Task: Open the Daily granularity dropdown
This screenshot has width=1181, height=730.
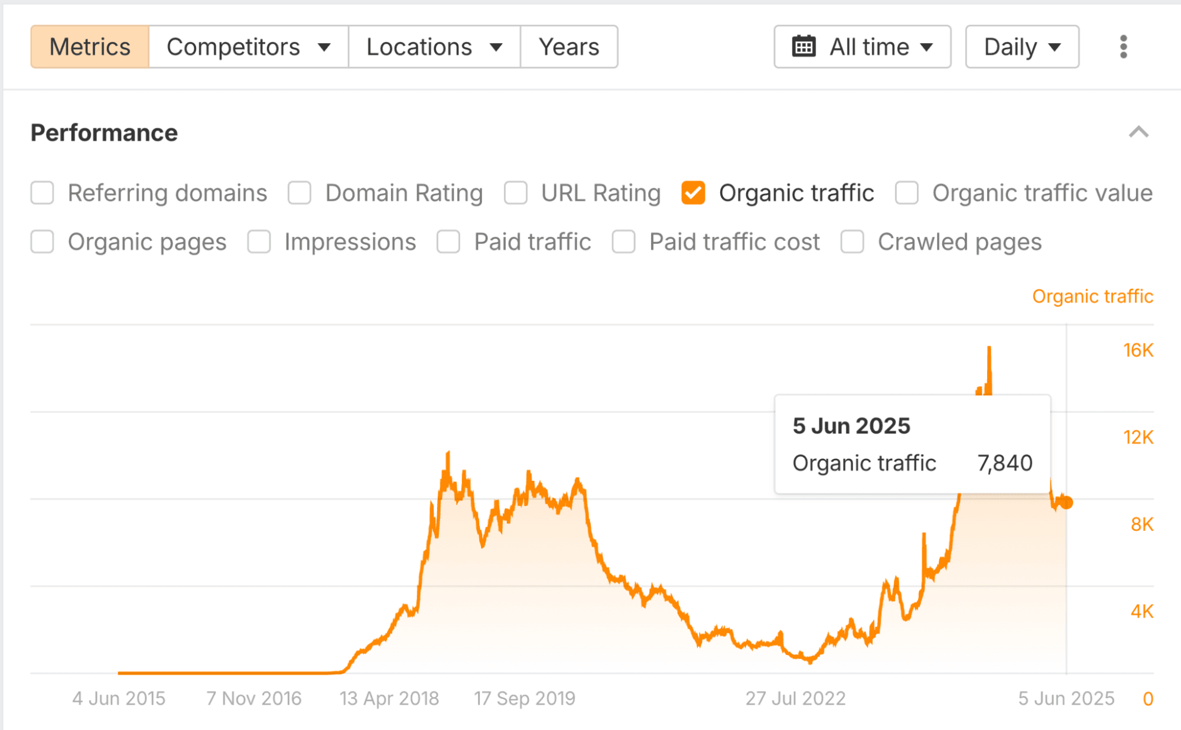Action: tap(1021, 47)
